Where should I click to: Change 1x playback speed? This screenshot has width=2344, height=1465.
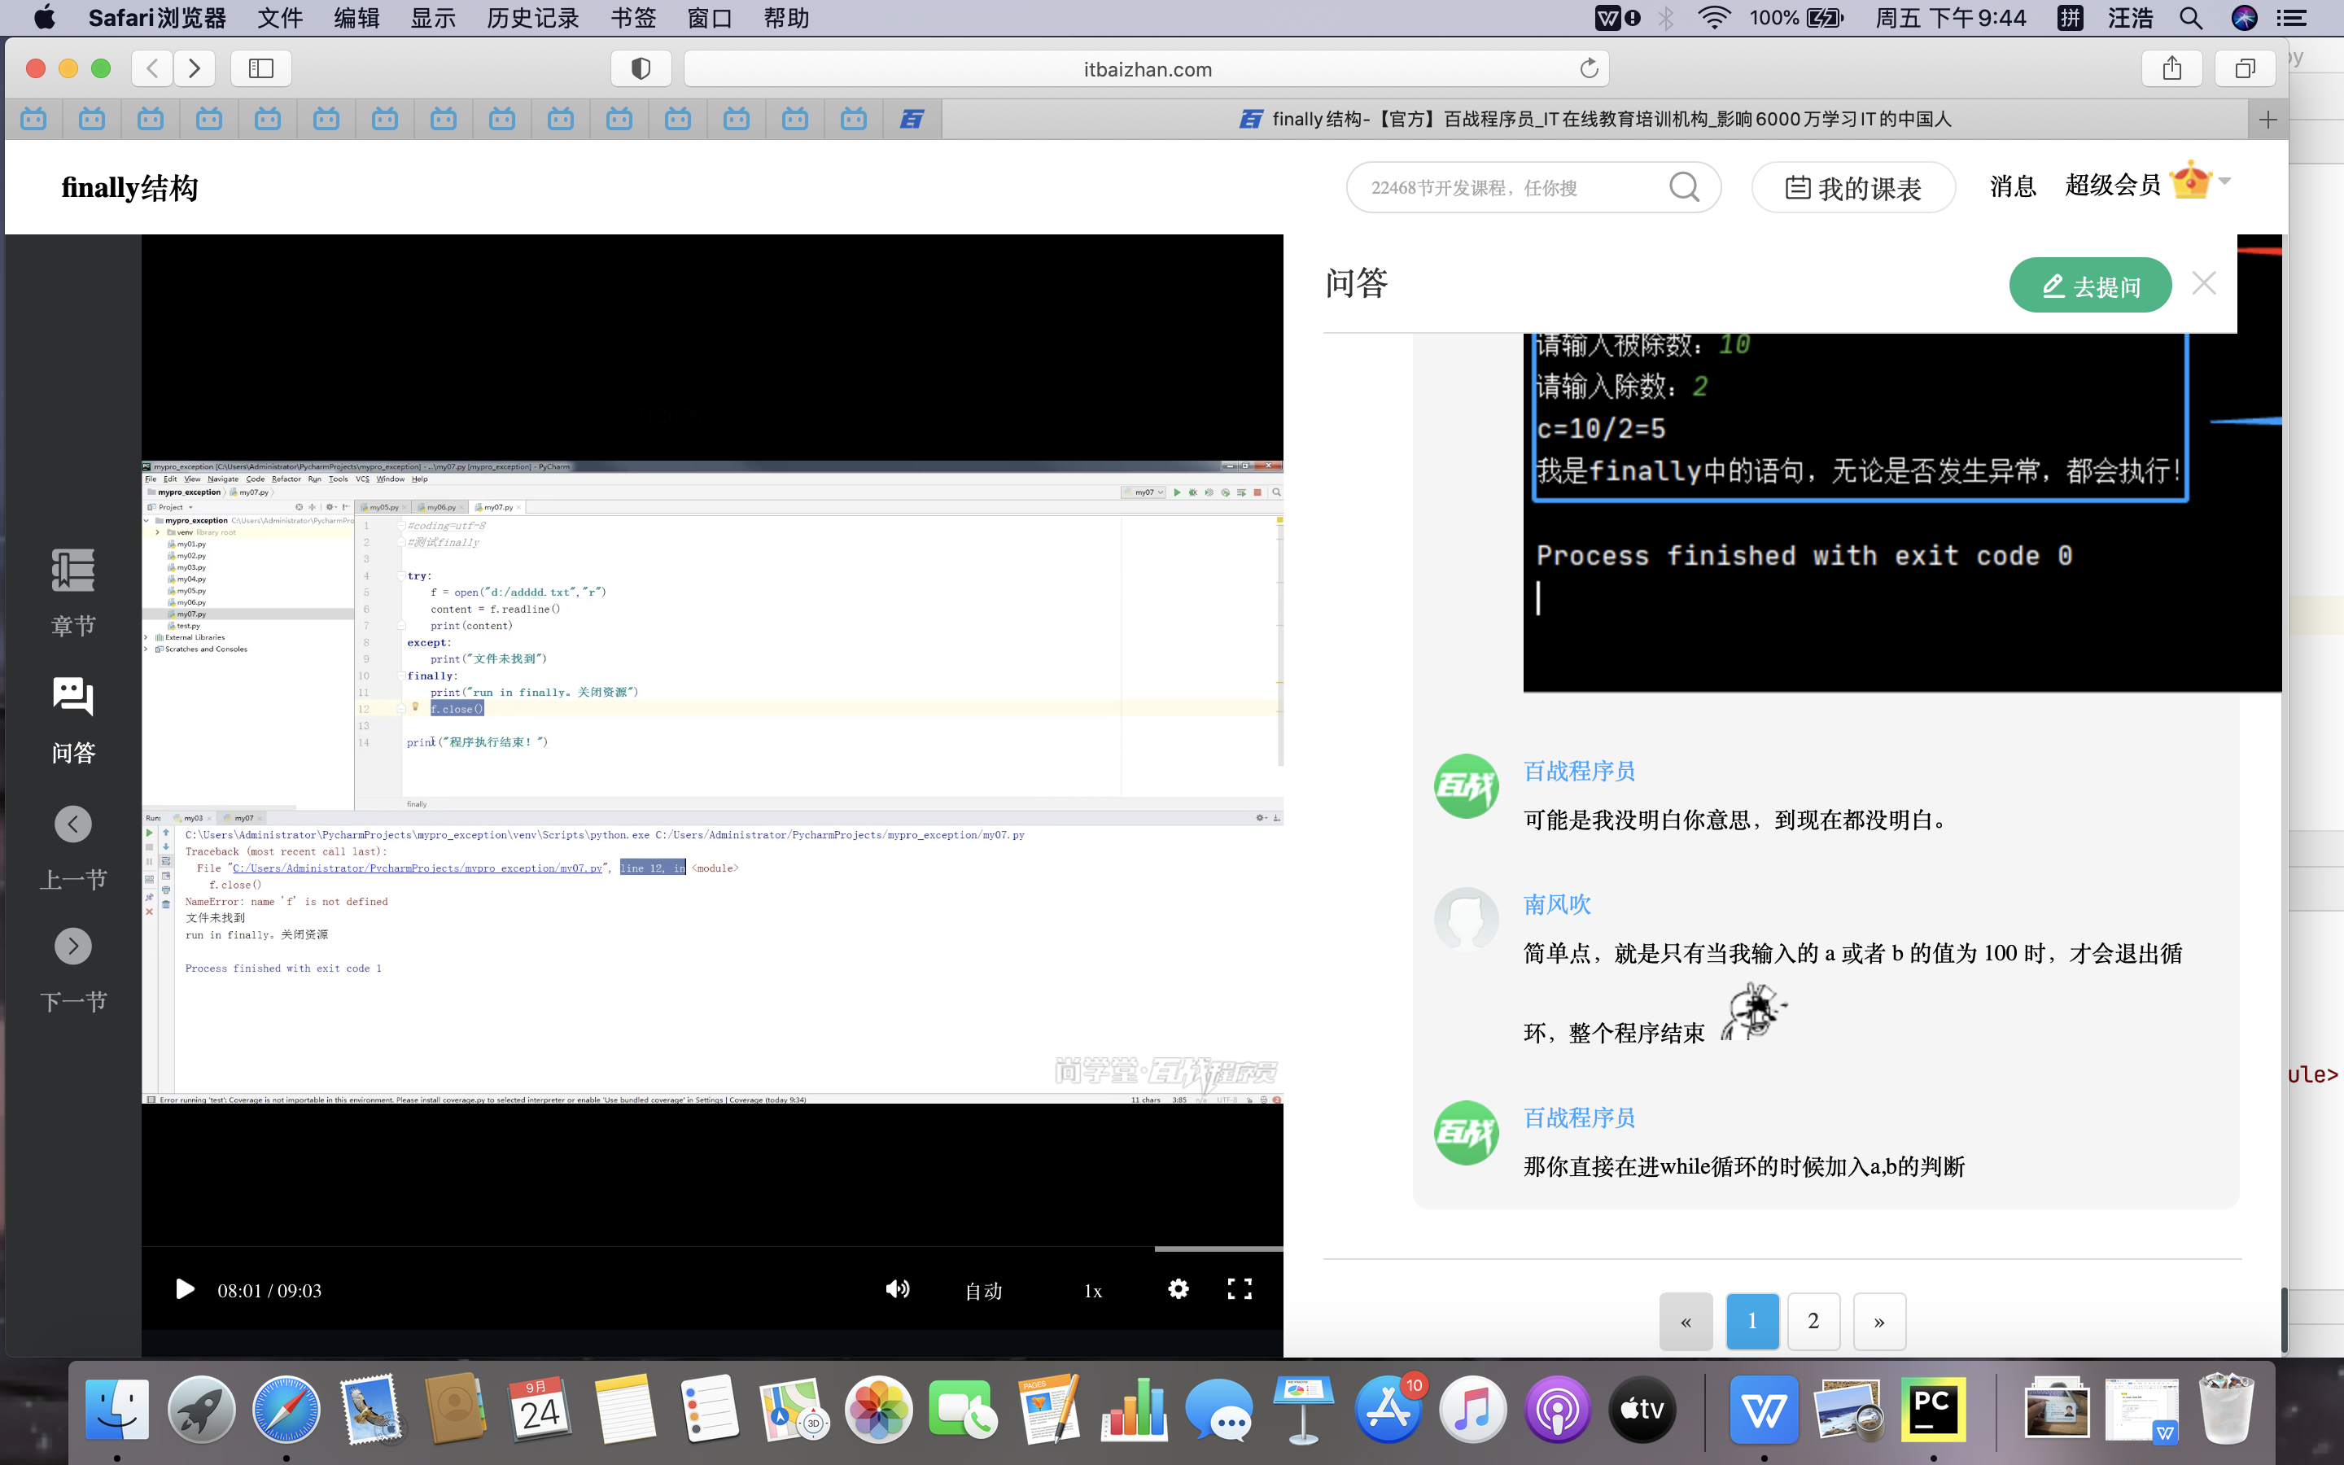(x=1092, y=1291)
